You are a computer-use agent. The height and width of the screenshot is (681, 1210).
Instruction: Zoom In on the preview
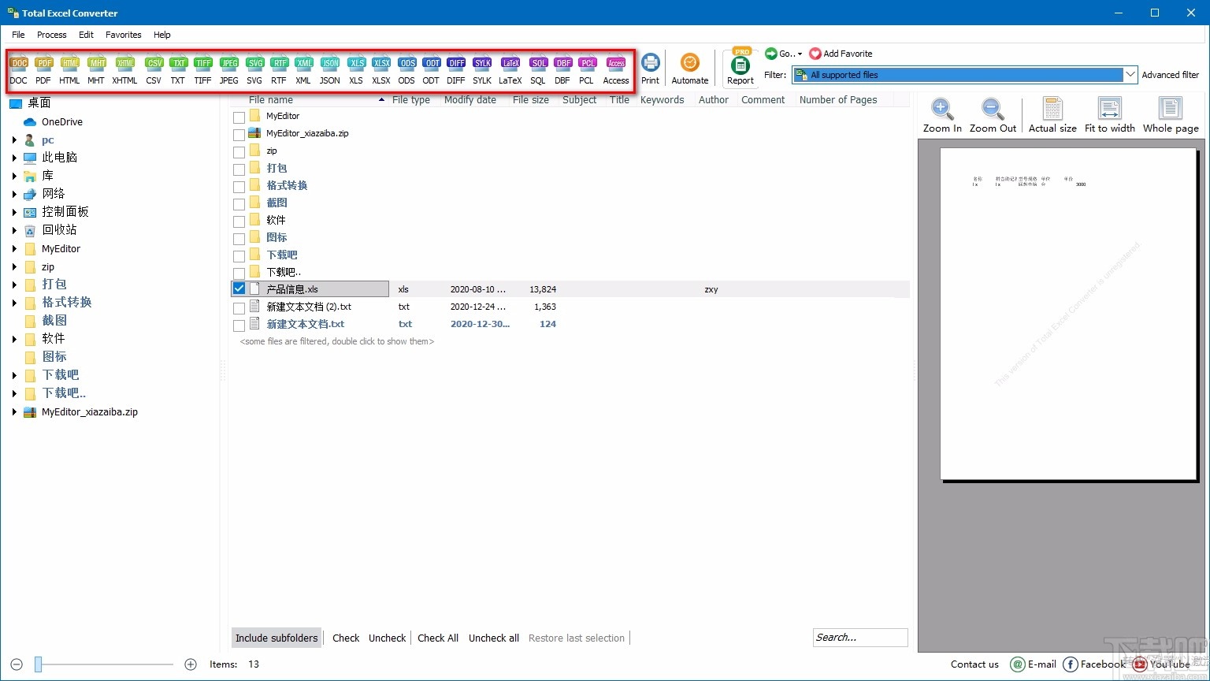click(942, 116)
